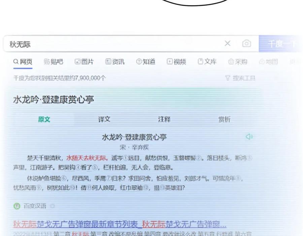Select the 原文 tab of the poem
The image size is (303, 236).
pyautogui.click(x=44, y=120)
